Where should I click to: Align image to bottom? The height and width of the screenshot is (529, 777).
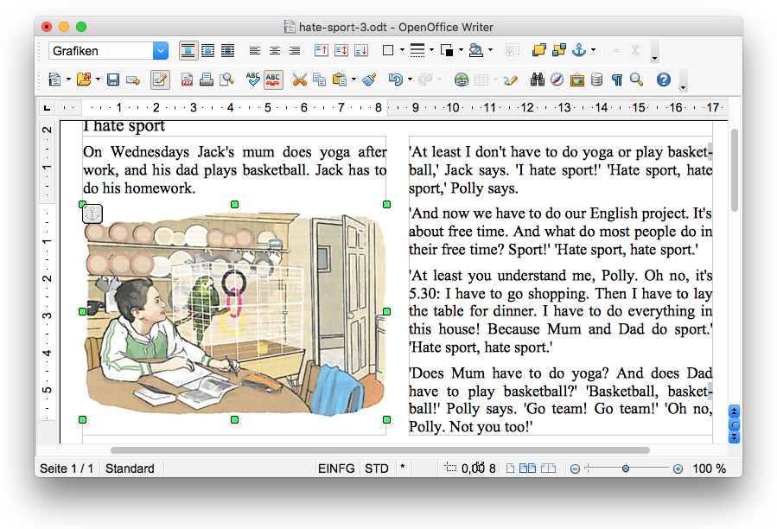click(361, 51)
